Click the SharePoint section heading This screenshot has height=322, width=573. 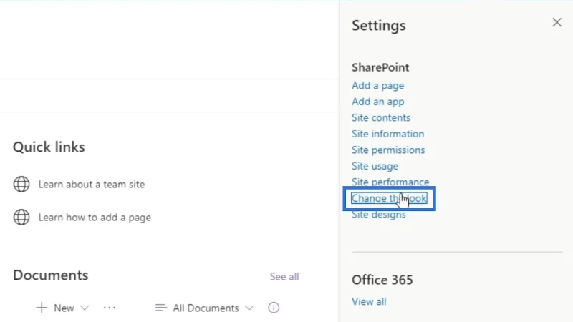pos(380,67)
